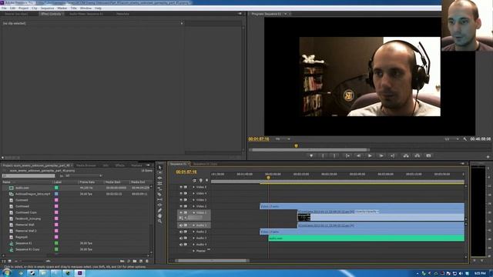Hide Video 2 track output eye
This screenshot has height=277, width=493.
click(x=181, y=206)
